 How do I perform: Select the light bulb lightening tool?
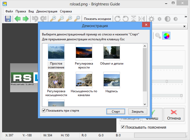(x=158, y=36)
